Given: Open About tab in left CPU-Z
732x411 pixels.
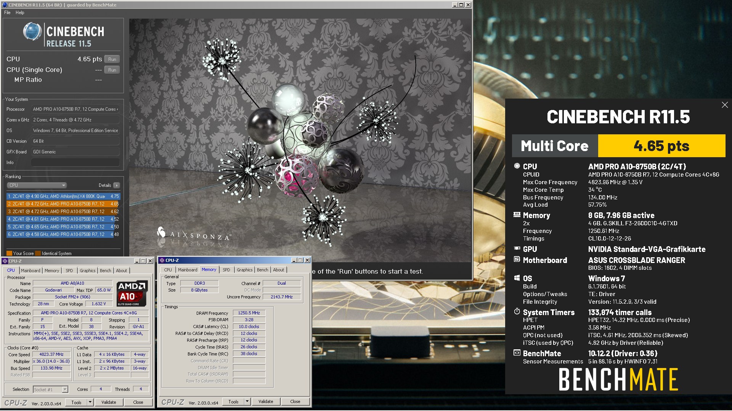Looking at the screenshot, I should tap(122, 271).
